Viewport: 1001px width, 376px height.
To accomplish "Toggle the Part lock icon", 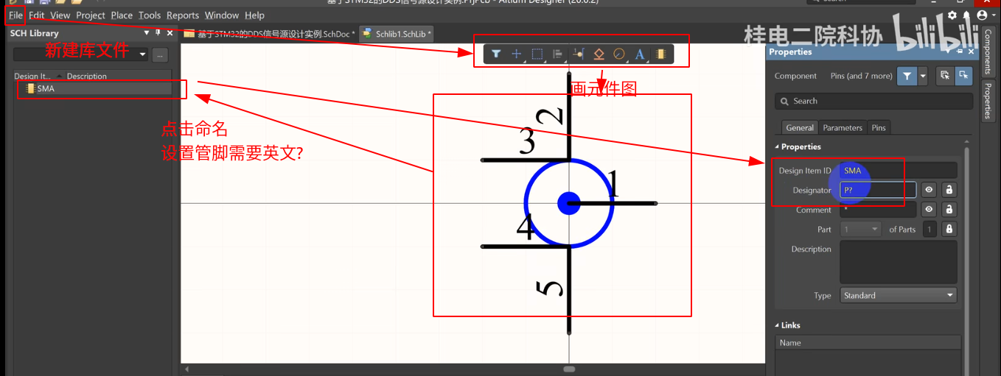I will (x=949, y=229).
